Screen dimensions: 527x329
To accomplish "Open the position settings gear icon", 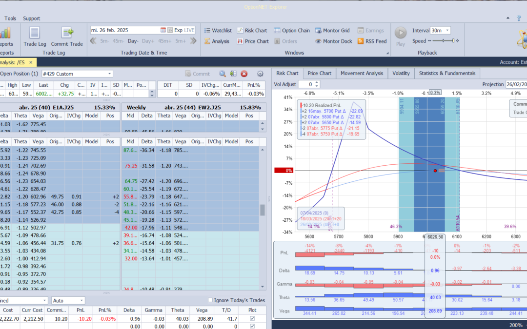I will tap(260, 74).
